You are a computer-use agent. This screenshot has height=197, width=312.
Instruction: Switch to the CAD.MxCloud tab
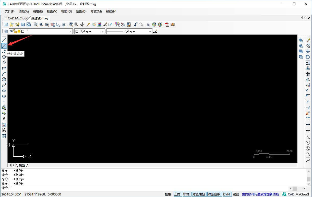coord(18,18)
